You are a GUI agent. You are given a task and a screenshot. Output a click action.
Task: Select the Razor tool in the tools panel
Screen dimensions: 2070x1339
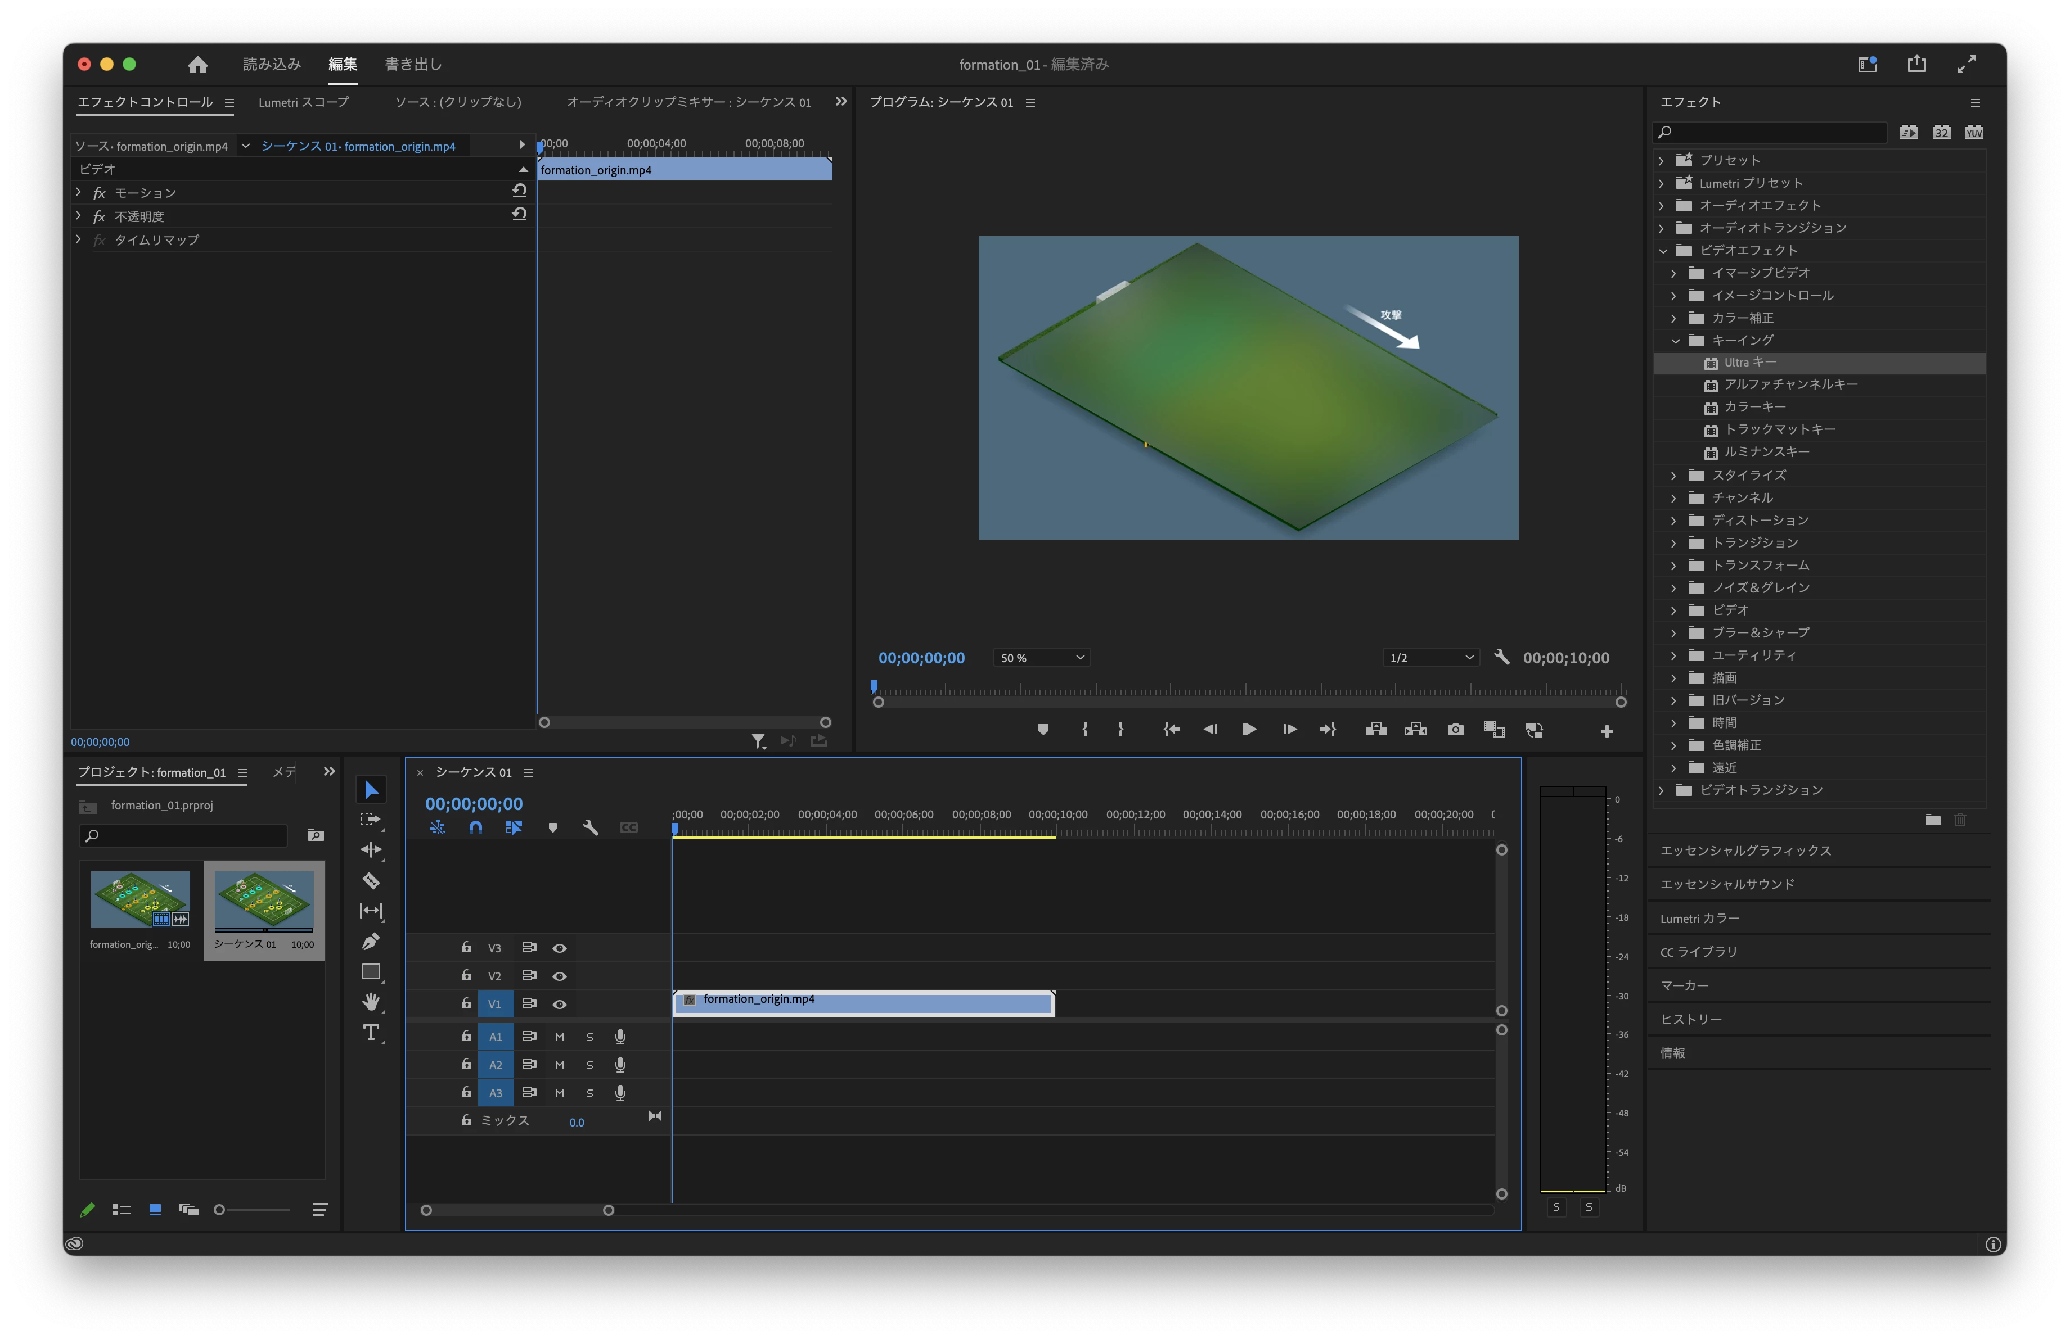tap(371, 880)
